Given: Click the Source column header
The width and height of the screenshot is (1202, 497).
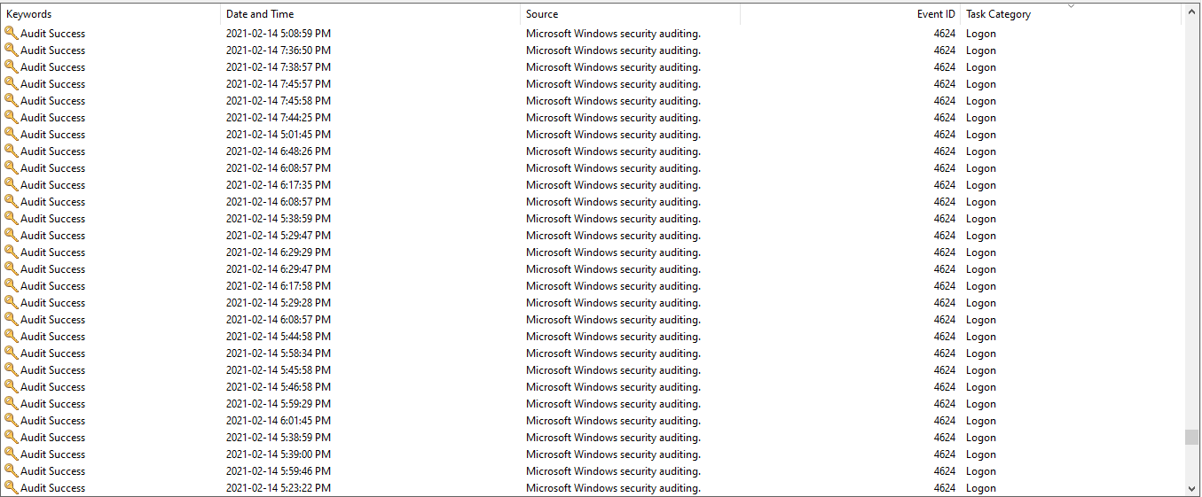Looking at the screenshot, I should tap(630, 14).
